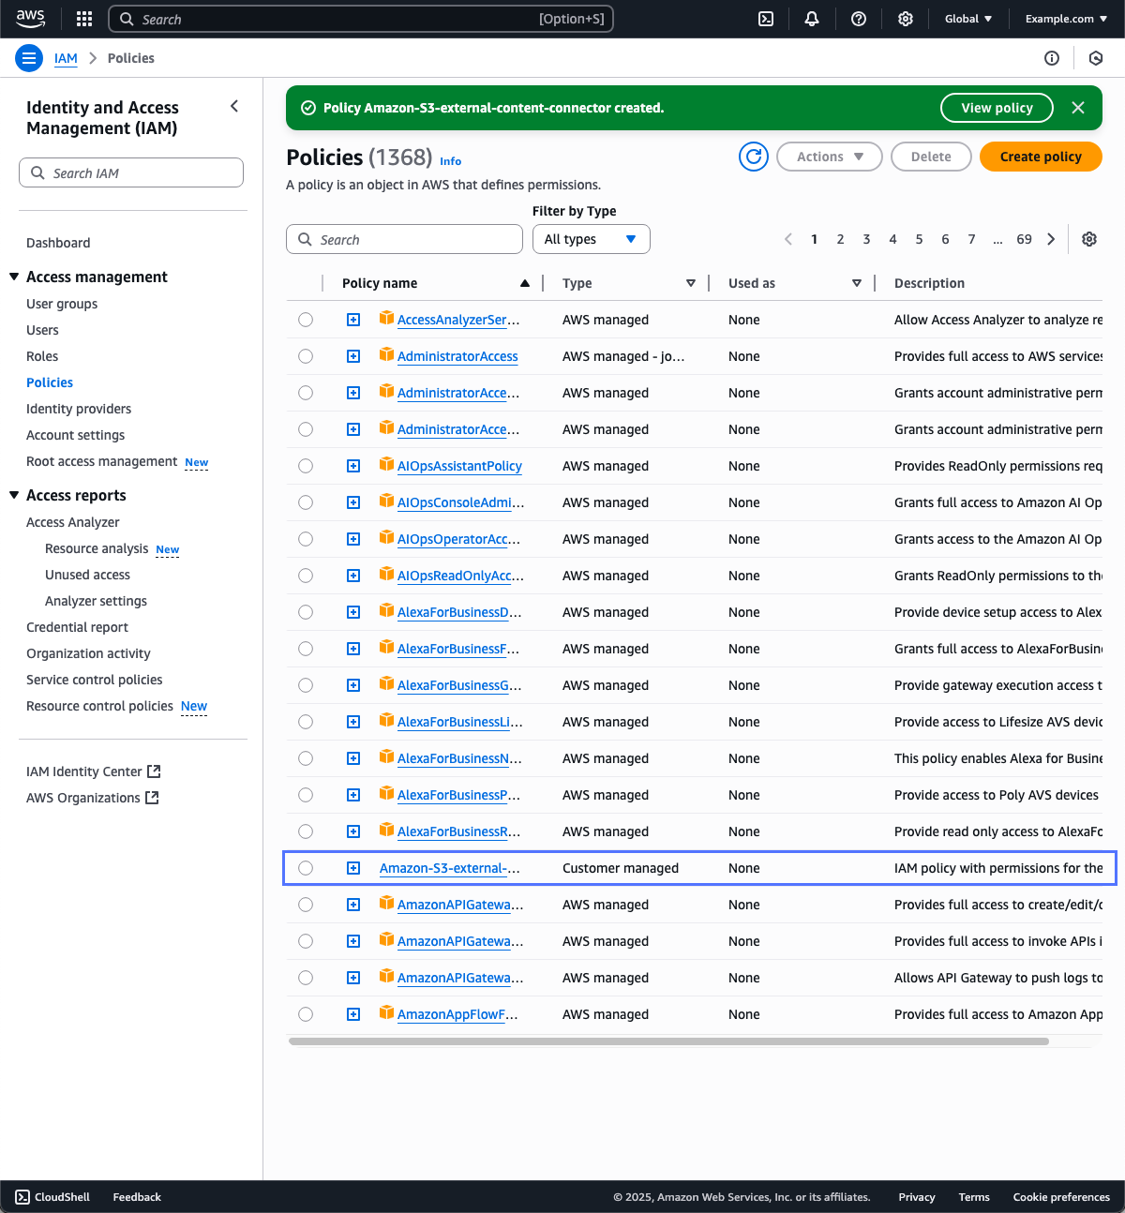Select the Amazon-S3-external policy radio button
Image resolution: width=1125 pixels, height=1213 pixels.
(306, 868)
